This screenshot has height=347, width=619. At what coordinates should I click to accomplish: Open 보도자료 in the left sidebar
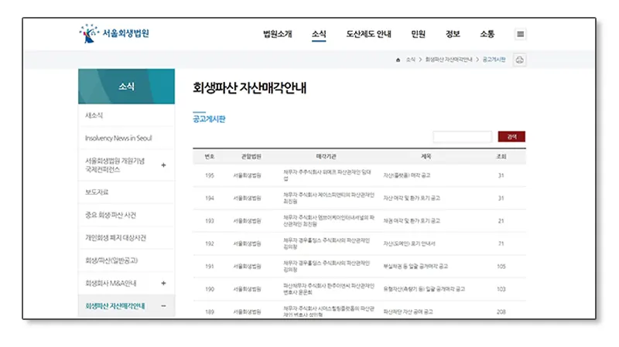98,192
